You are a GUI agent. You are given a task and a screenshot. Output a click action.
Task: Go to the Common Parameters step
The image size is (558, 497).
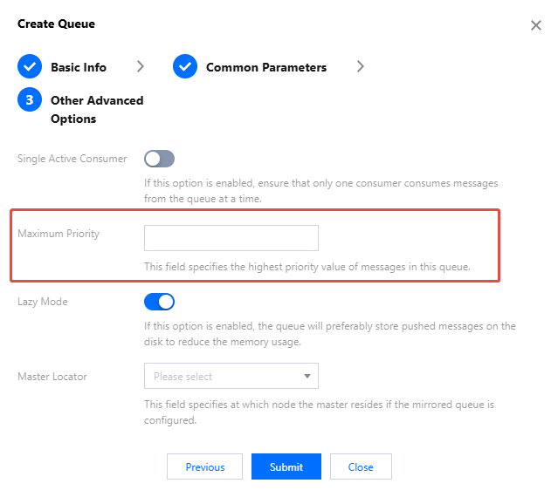tap(266, 67)
